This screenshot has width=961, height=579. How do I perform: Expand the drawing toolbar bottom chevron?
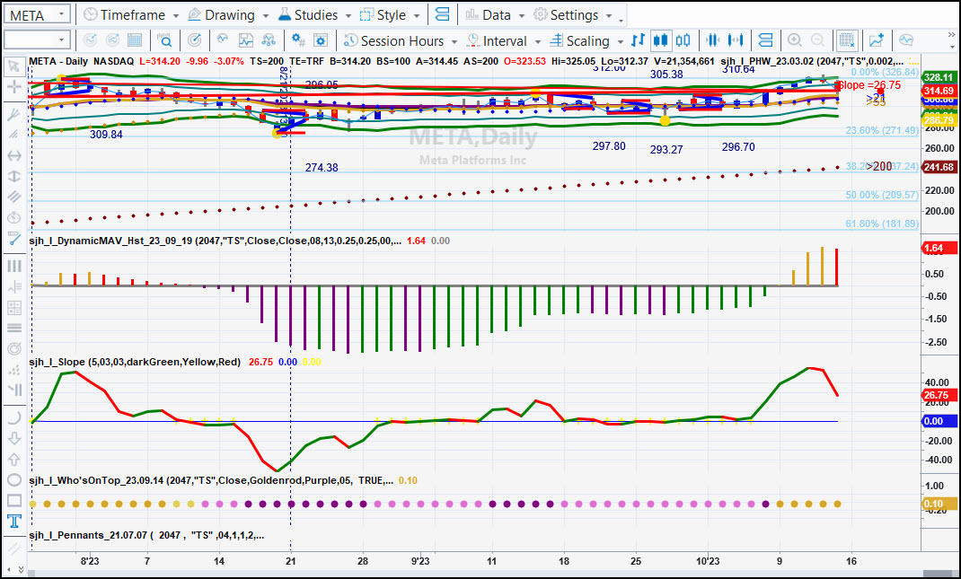pos(21,569)
